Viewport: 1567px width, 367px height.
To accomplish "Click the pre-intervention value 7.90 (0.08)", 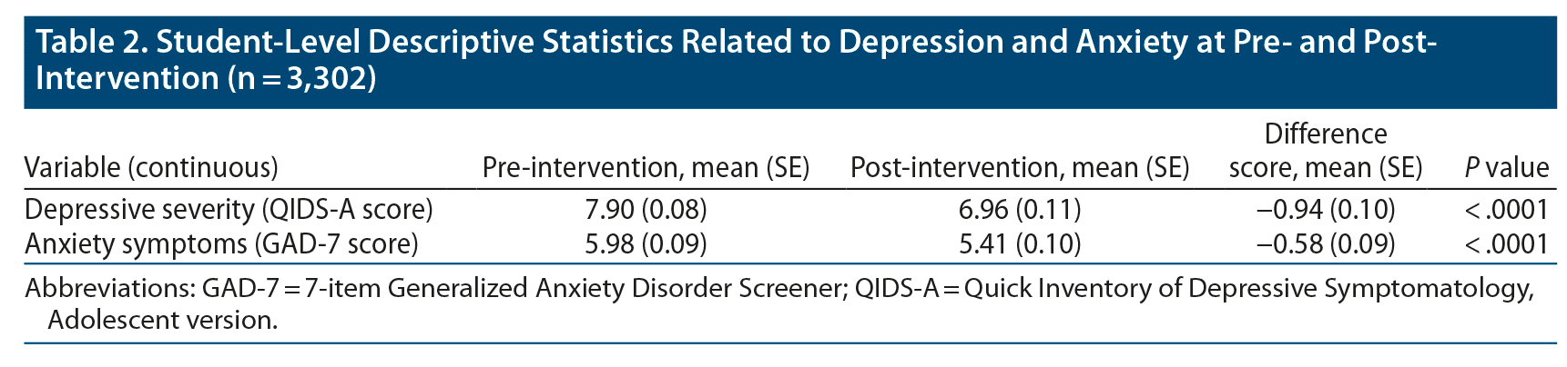I will click(646, 210).
